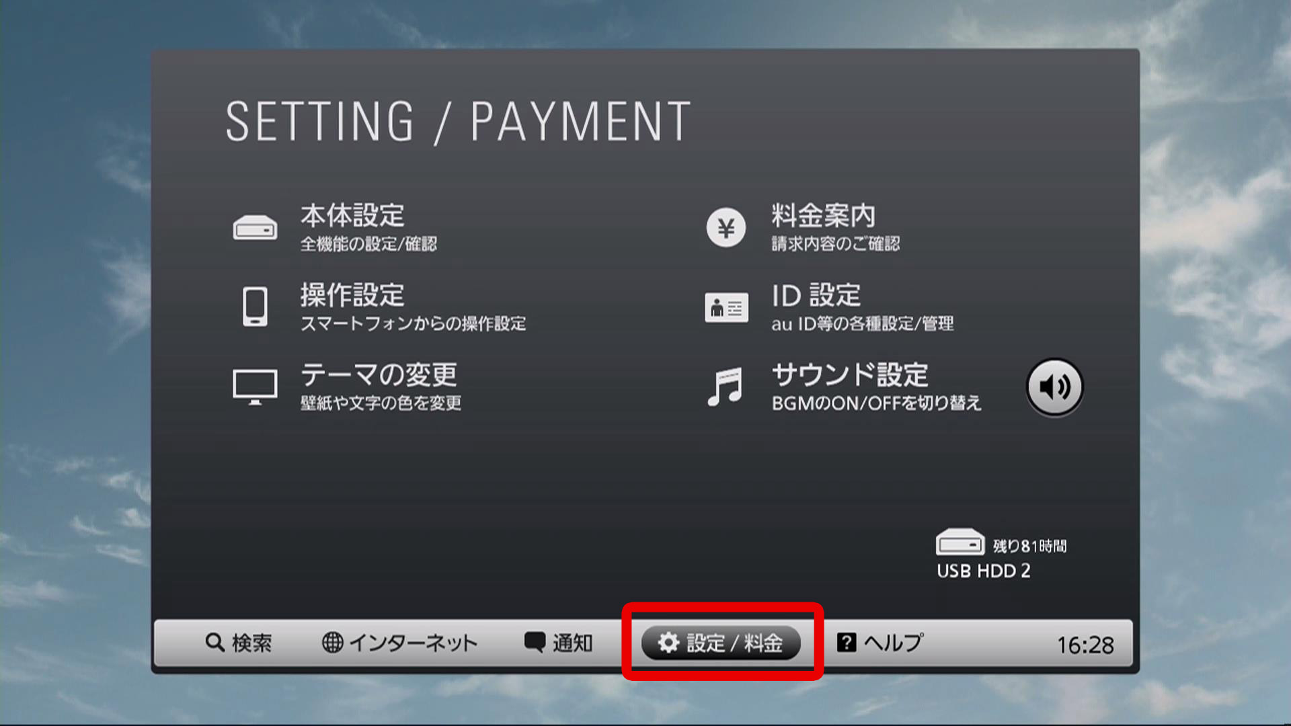Click the 本体設定 title text

pos(352,216)
